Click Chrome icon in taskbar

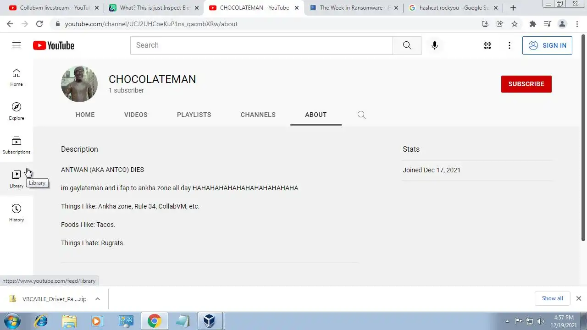click(154, 321)
